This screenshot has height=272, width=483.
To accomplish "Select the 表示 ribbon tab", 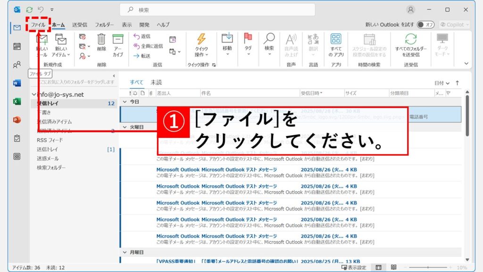I will [x=126, y=25].
